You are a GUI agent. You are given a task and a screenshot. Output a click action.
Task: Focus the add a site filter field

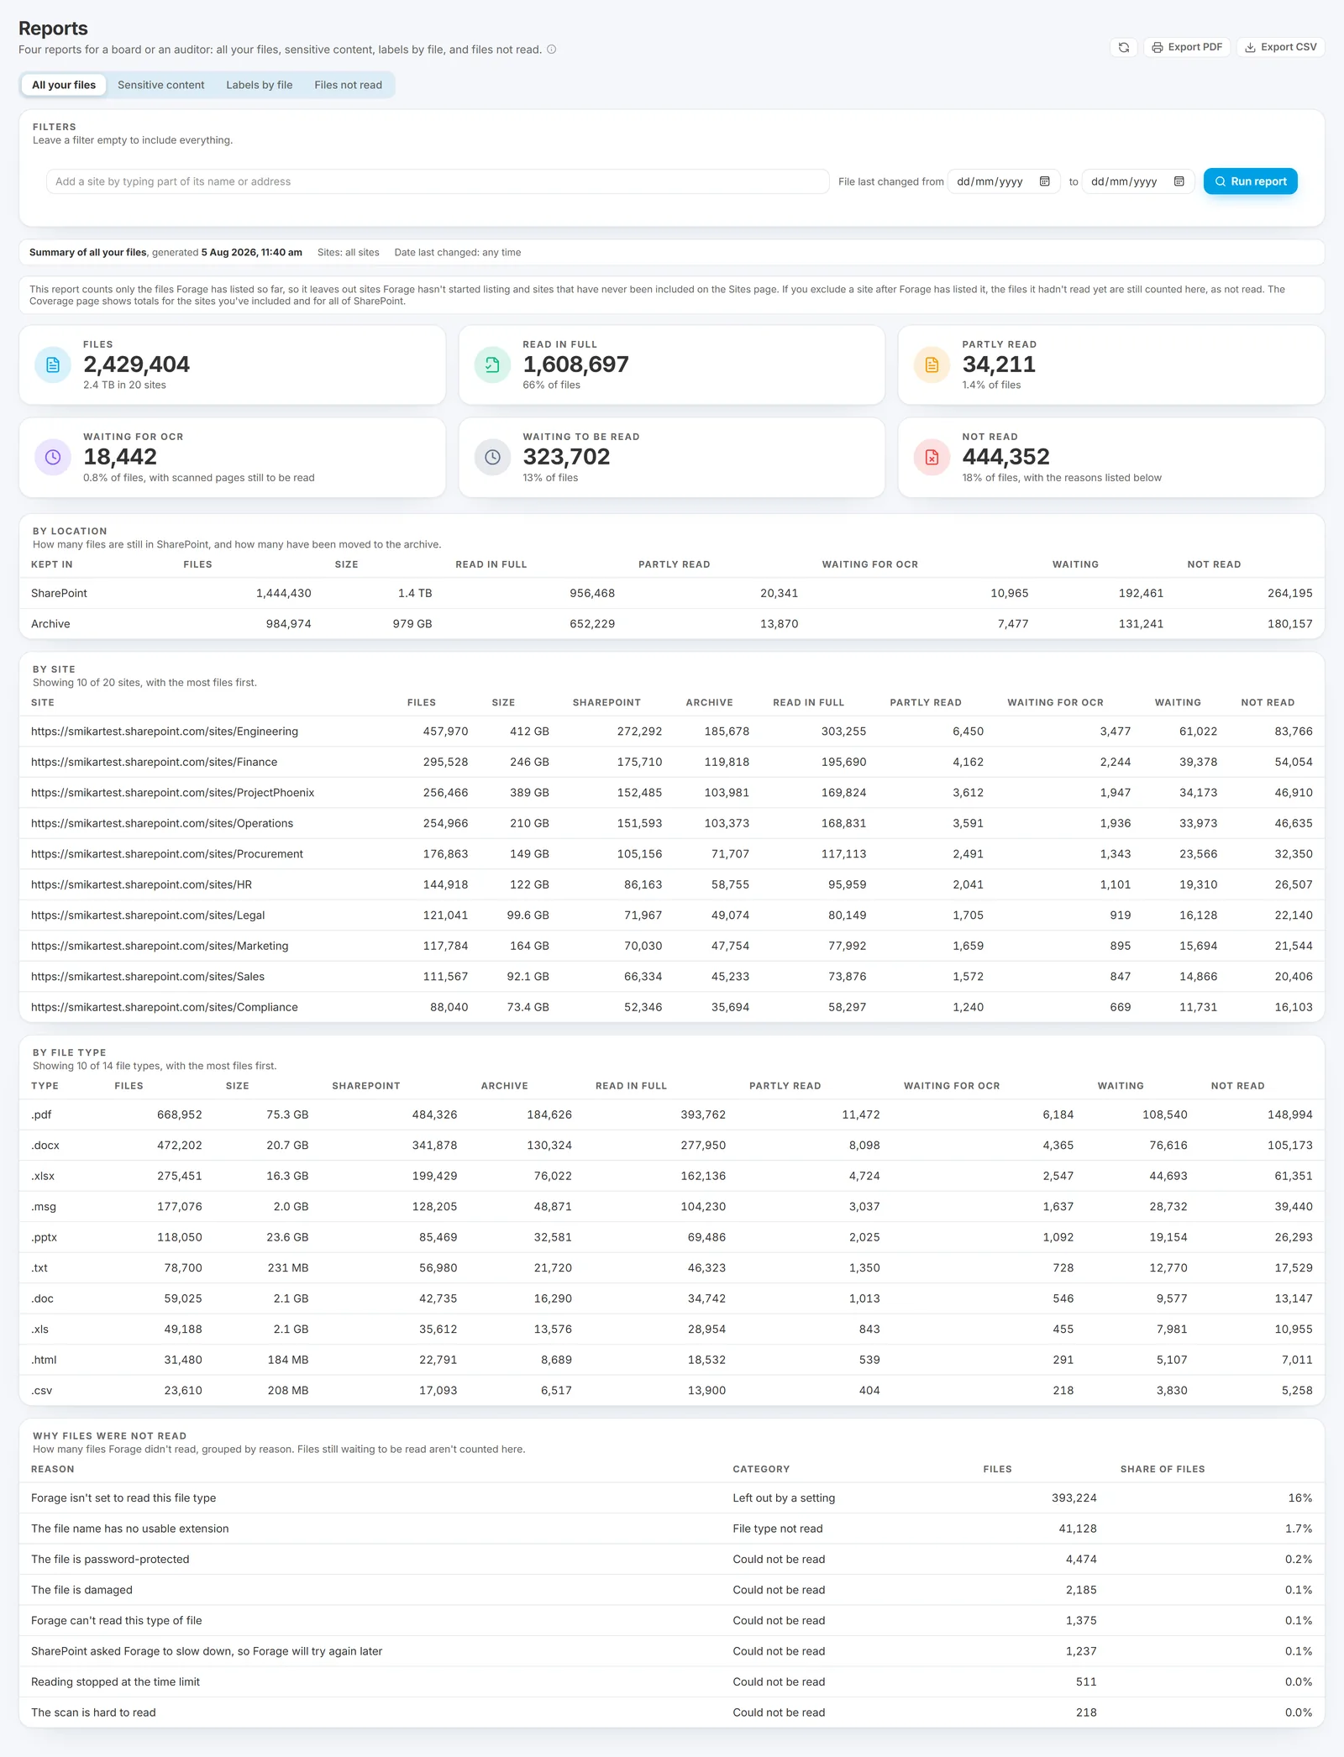(x=438, y=181)
